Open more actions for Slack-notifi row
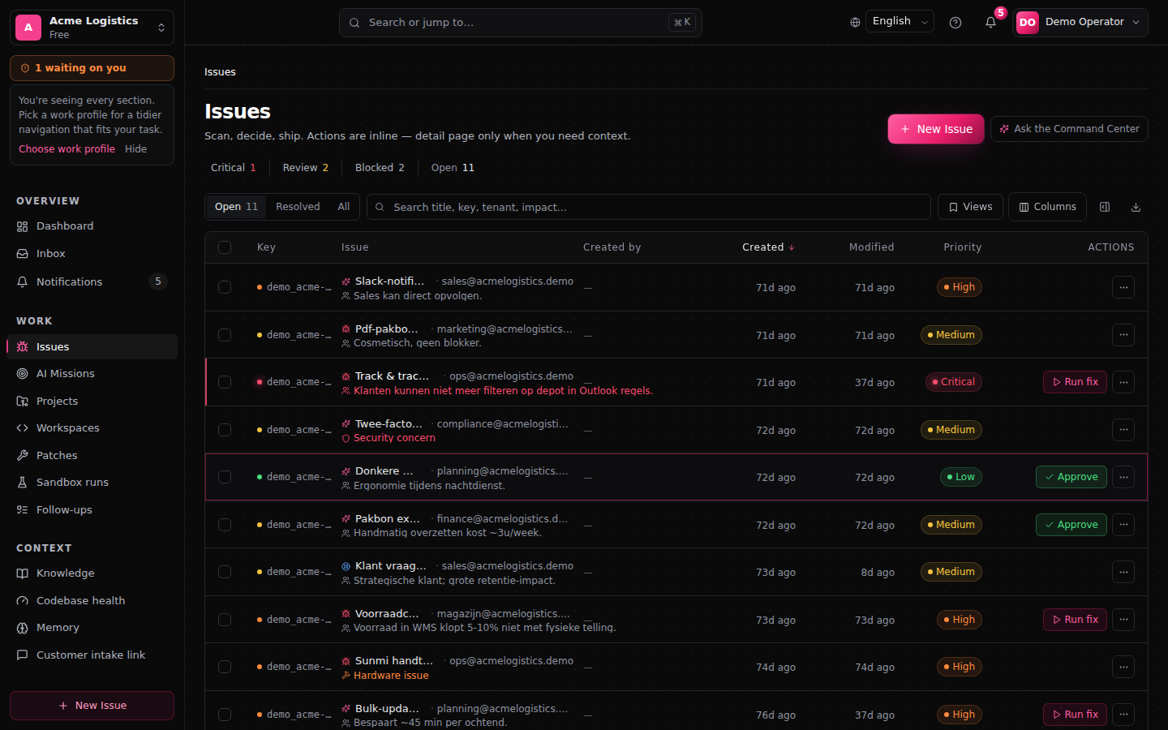1168x730 pixels. point(1123,287)
